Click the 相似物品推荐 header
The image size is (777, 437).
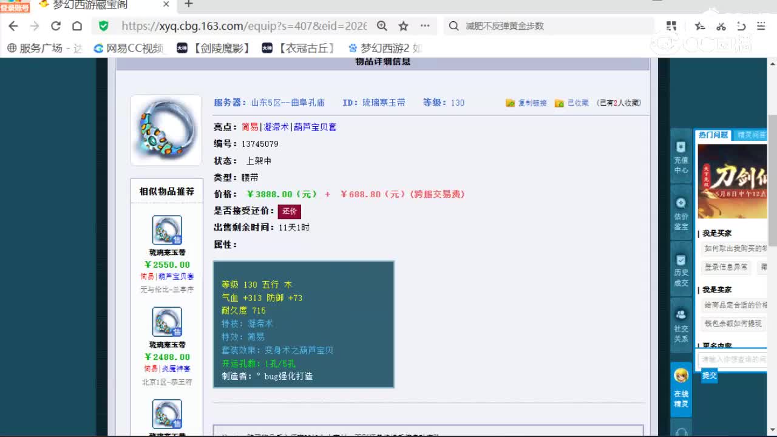[x=167, y=191]
